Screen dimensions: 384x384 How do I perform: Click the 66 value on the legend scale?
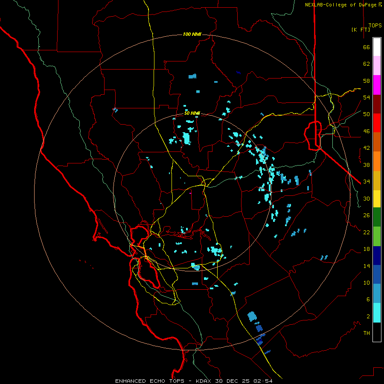(367, 47)
